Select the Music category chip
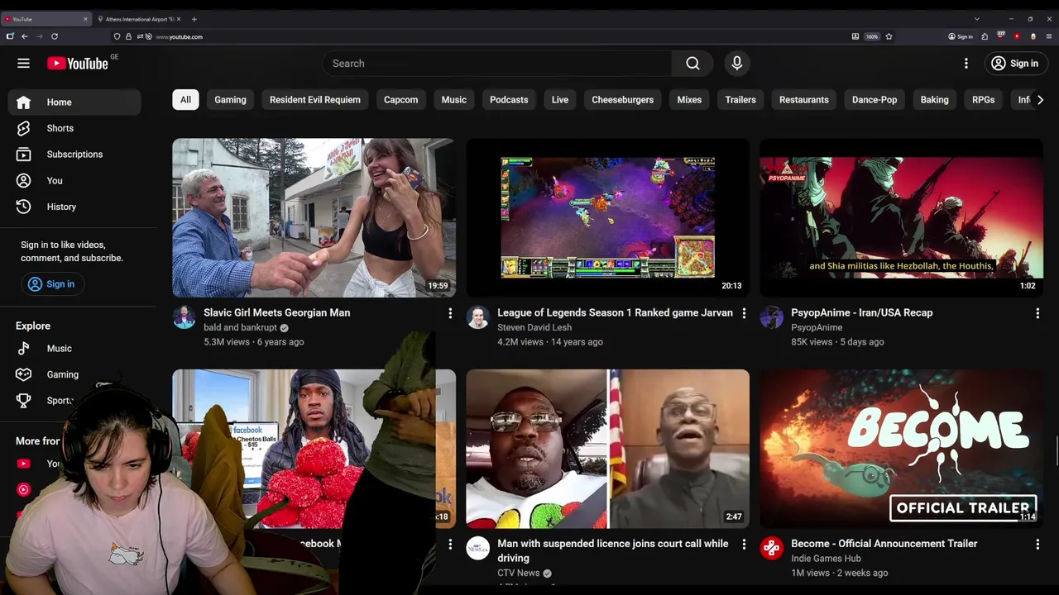This screenshot has width=1059, height=595. click(x=454, y=100)
